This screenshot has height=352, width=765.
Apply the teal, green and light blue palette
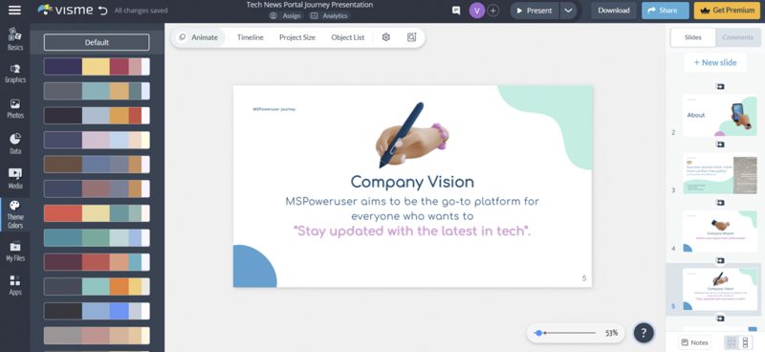[97, 238]
